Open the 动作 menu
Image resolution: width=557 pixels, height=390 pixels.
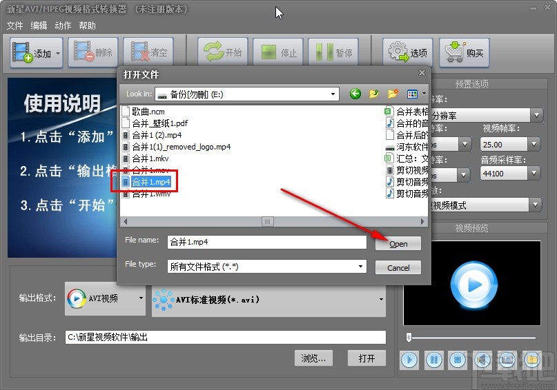pos(63,25)
